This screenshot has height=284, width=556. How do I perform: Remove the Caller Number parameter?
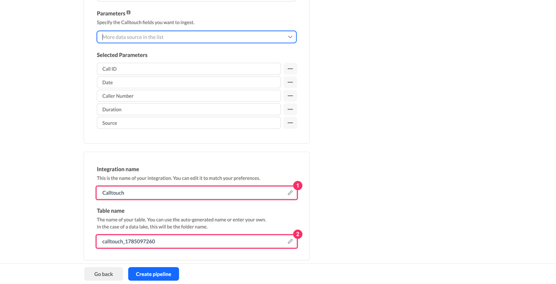290,96
